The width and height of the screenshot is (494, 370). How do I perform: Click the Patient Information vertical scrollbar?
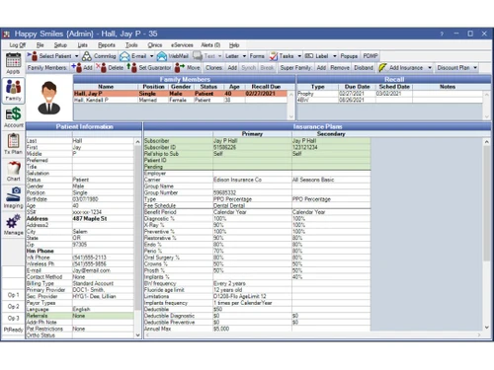tap(137, 239)
